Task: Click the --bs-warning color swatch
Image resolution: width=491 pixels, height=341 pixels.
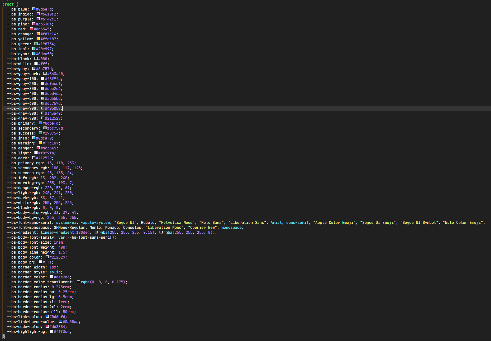Action: tap(40, 143)
